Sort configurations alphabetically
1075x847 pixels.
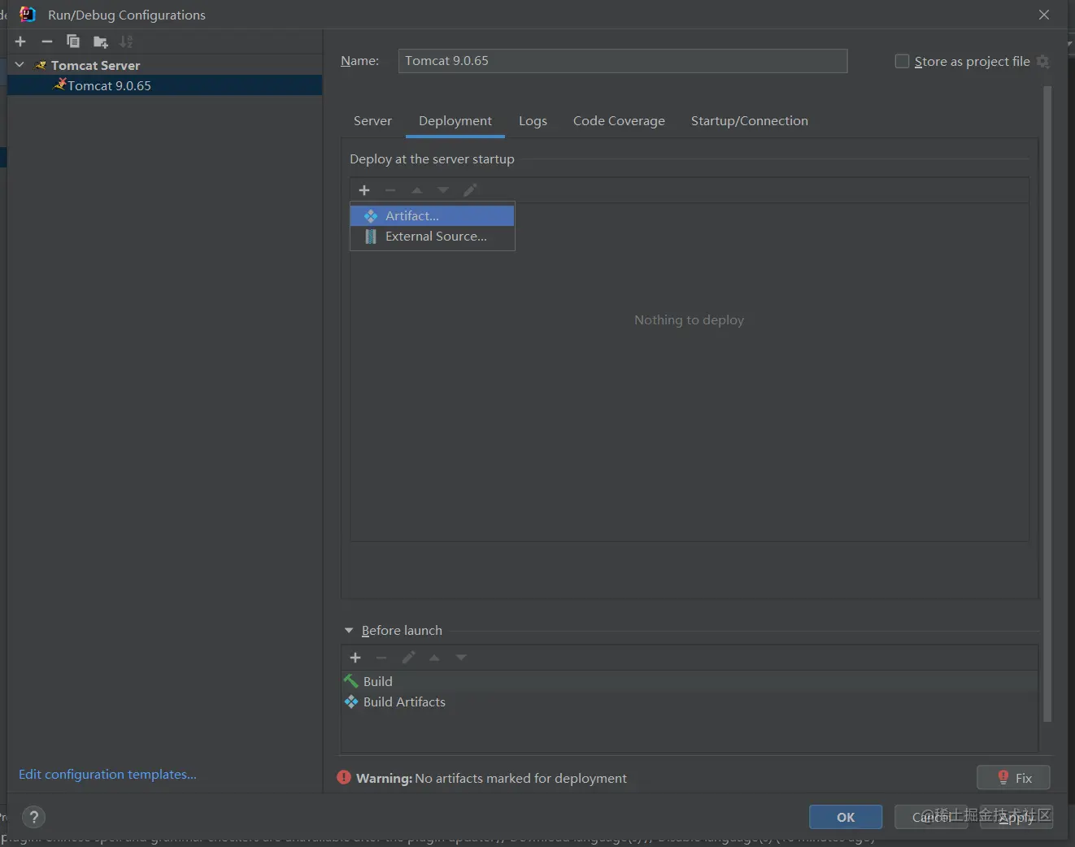coord(126,41)
